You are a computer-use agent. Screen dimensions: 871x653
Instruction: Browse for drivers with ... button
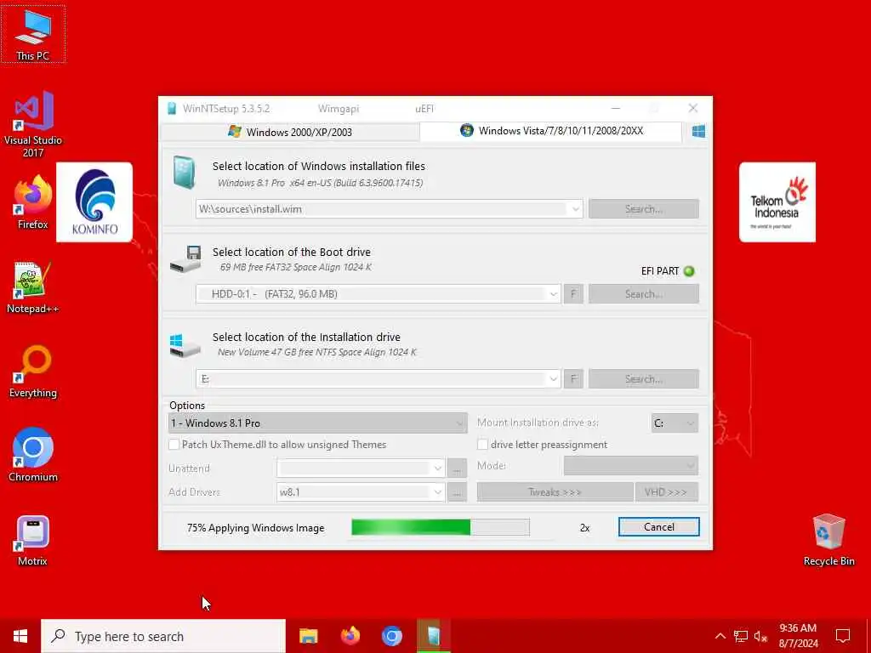tap(457, 492)
